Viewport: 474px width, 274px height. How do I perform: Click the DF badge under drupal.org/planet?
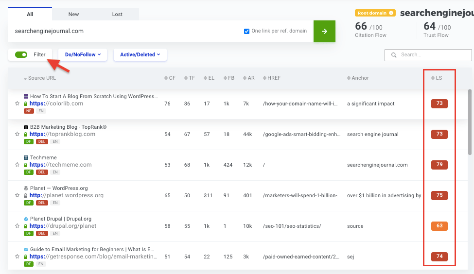click(29, 233)
